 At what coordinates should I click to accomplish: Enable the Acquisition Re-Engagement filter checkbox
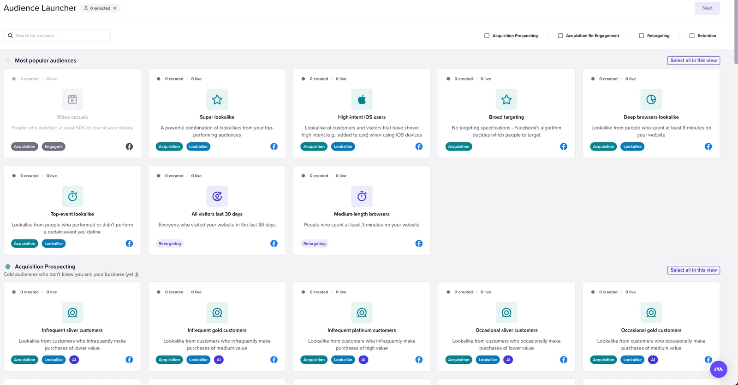tap(560, 35)
